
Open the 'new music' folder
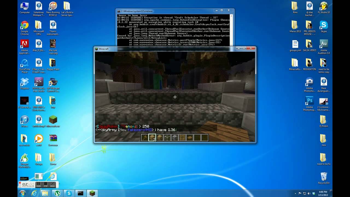(25, 140)
